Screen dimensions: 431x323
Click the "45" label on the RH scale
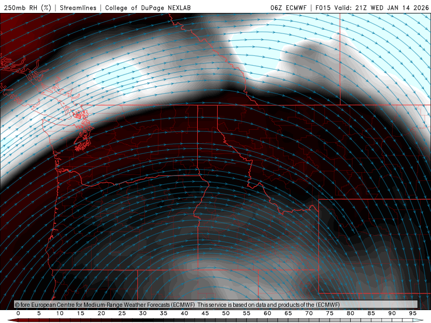(x=205, y=313)
